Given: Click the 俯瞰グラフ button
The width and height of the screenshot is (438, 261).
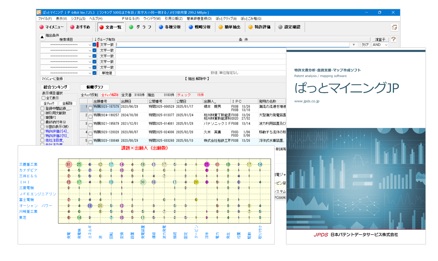Looking at the screenshot, I should click(95, 87).
